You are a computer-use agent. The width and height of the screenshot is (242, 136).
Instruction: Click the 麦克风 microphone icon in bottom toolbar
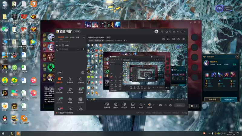pos(141,105)
